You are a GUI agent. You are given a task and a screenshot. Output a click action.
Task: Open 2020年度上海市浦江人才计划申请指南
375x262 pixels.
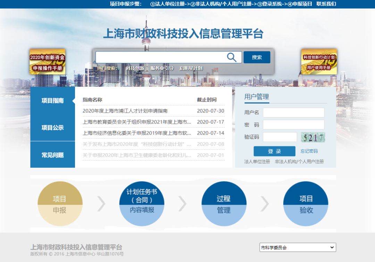[125, 111]
